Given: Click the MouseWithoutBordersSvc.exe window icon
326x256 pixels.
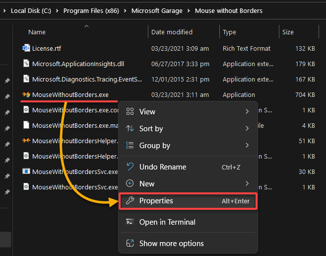Looking at the screenshot, I should (x=26, y=171).
